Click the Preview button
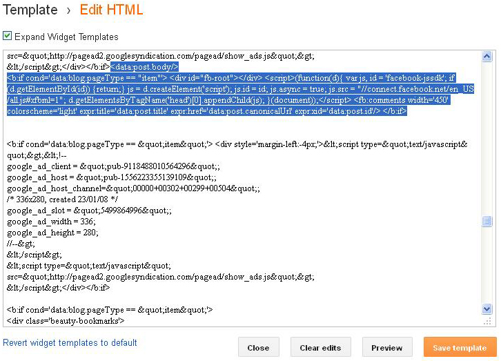The width and height of the screenshot is (501, 361). [386, 347]
